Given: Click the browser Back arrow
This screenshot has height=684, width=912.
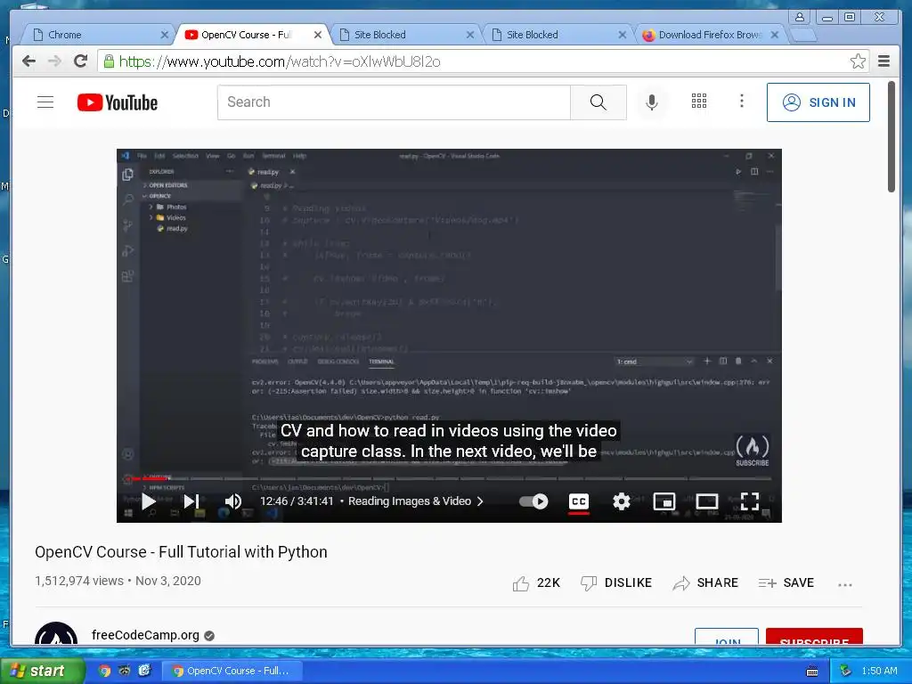Looking at the screenshot, I should coord(28,61).
